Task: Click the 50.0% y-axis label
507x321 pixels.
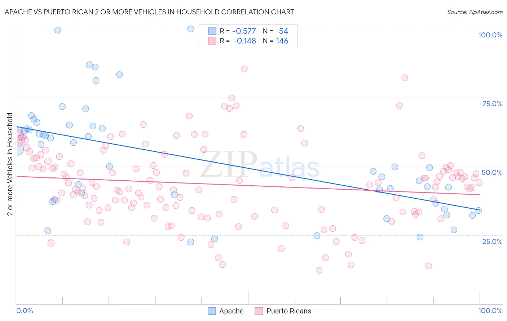Action: pos(492,172)
